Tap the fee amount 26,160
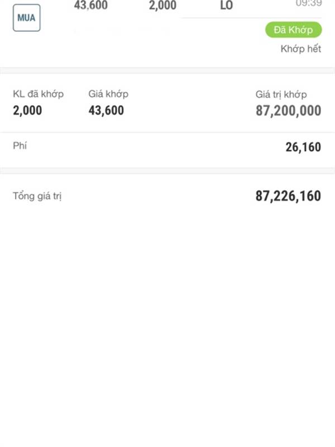This screenshot has width=335, height=447. pos(303,147)
